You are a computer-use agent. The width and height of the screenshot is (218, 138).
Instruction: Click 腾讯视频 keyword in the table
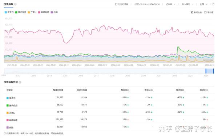(x=13, y=105)
